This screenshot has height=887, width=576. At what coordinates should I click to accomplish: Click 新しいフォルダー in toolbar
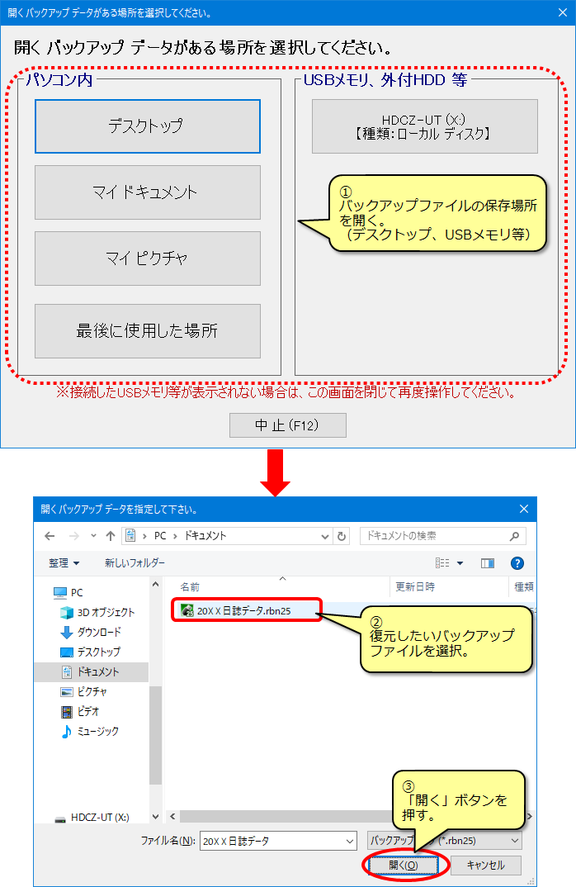tap(135, 563)
